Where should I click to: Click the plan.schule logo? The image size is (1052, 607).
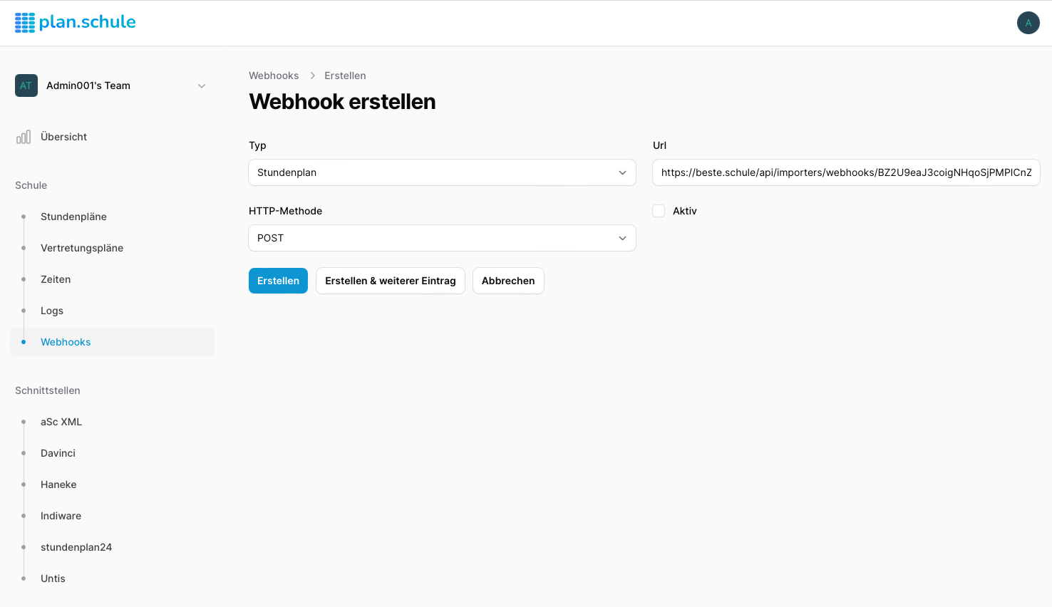click(x=75, y=23)
